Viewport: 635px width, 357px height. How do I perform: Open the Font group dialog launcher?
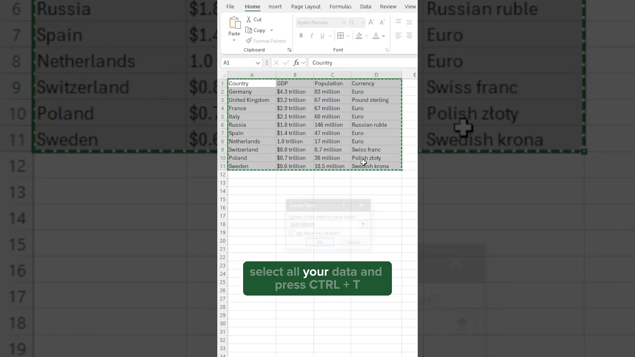pyautogui.click(x=387, y=50)
